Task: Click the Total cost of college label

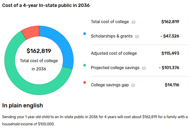Action: pos(110,22)
